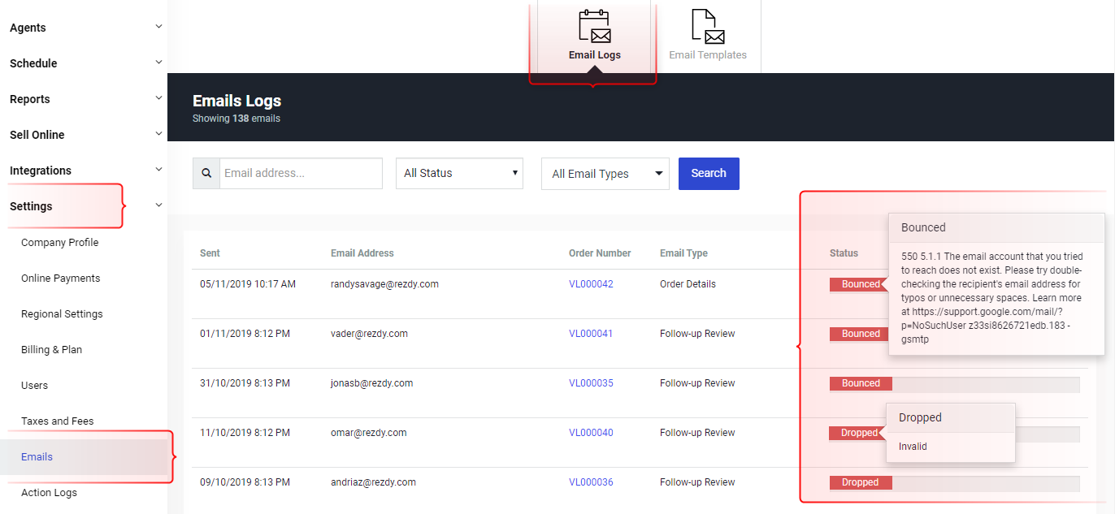
Task: Click the Order Details email type cell
Action: (688, 284)
